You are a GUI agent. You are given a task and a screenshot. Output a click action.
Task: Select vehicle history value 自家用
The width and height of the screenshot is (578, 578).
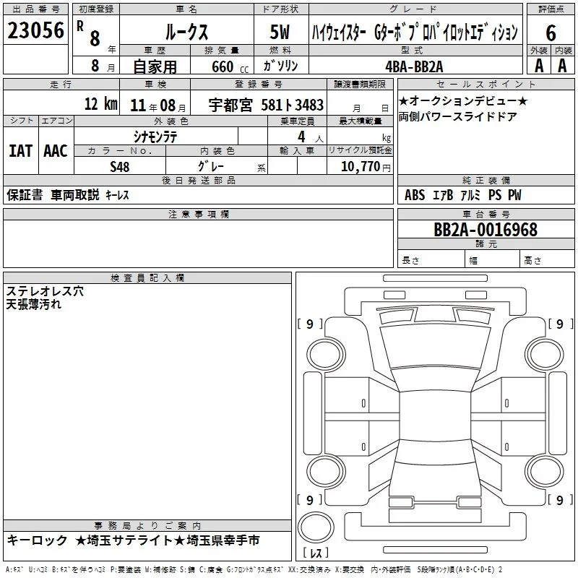[x=155, y=66]
